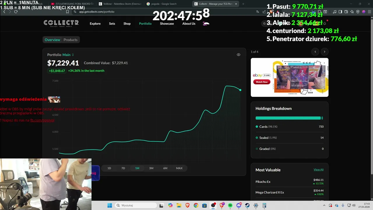The height and width of the screenshot is (210, 373).
Task: Click the Sealed (1.9%) holdings row
Action: pyautogui.click(x=289, y=138)
